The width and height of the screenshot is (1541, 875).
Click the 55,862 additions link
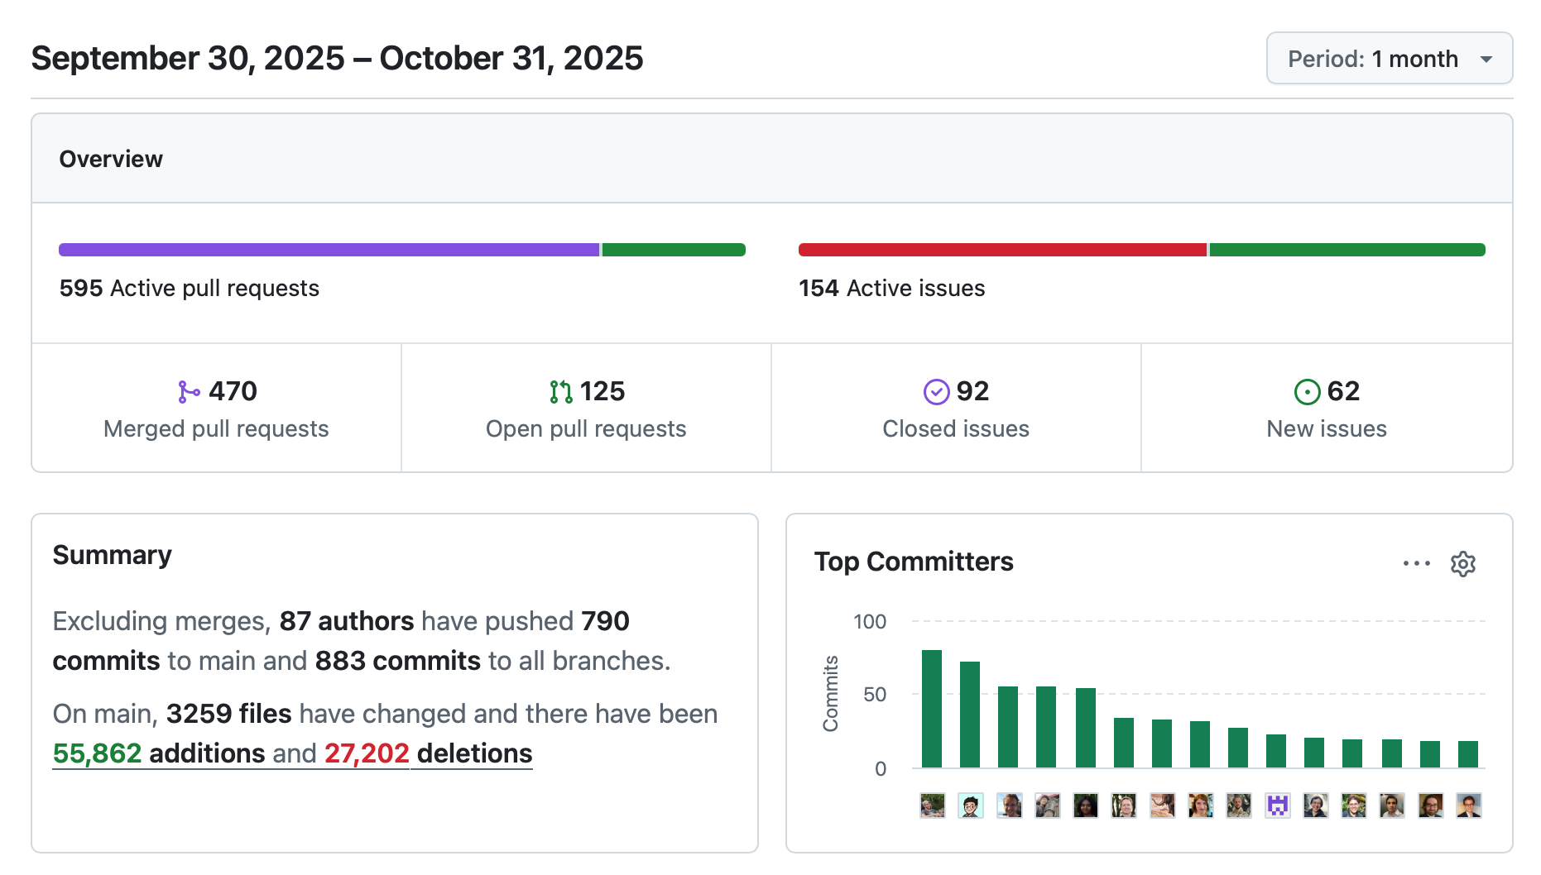click(159, 753)
